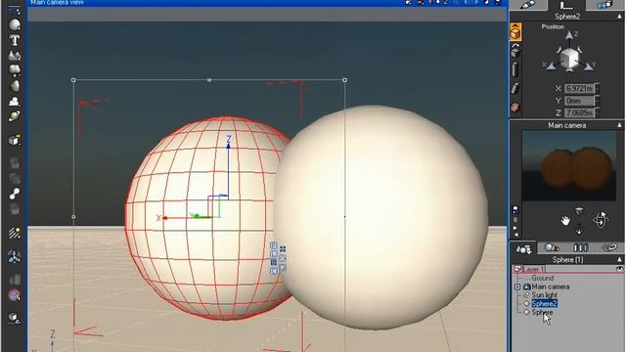Select the Twist icon in Numerics
Image resolution: width=626 pixels, height=352 pixels.
click(515, 89)
